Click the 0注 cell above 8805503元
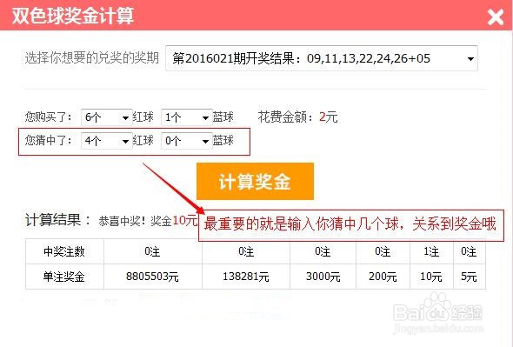Image resolution: width=513 pixels, height=347 pixels. tap(153, 251)
